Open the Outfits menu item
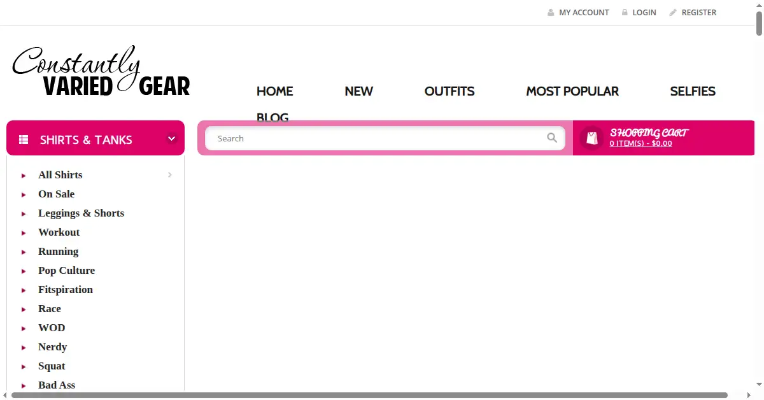764x400 pixels. [449, 91]
